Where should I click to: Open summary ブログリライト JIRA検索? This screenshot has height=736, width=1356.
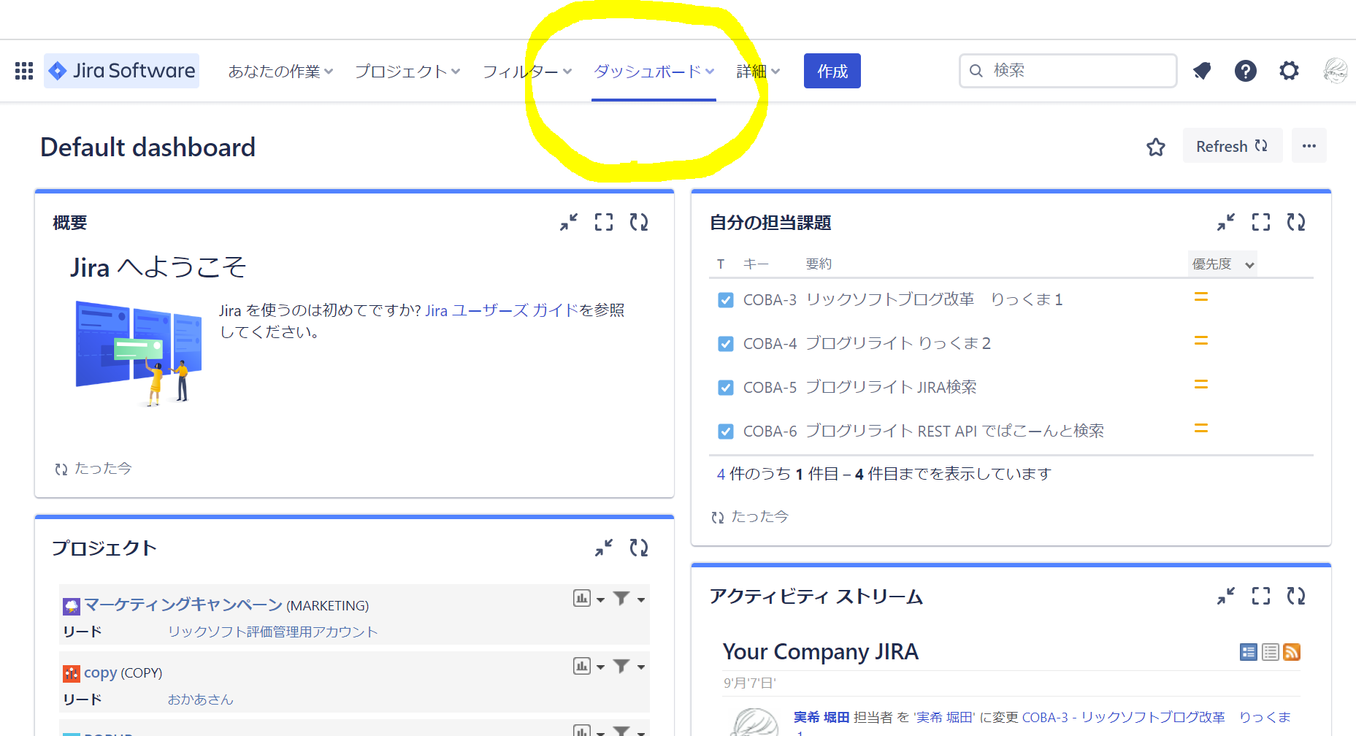coord(891,388)
